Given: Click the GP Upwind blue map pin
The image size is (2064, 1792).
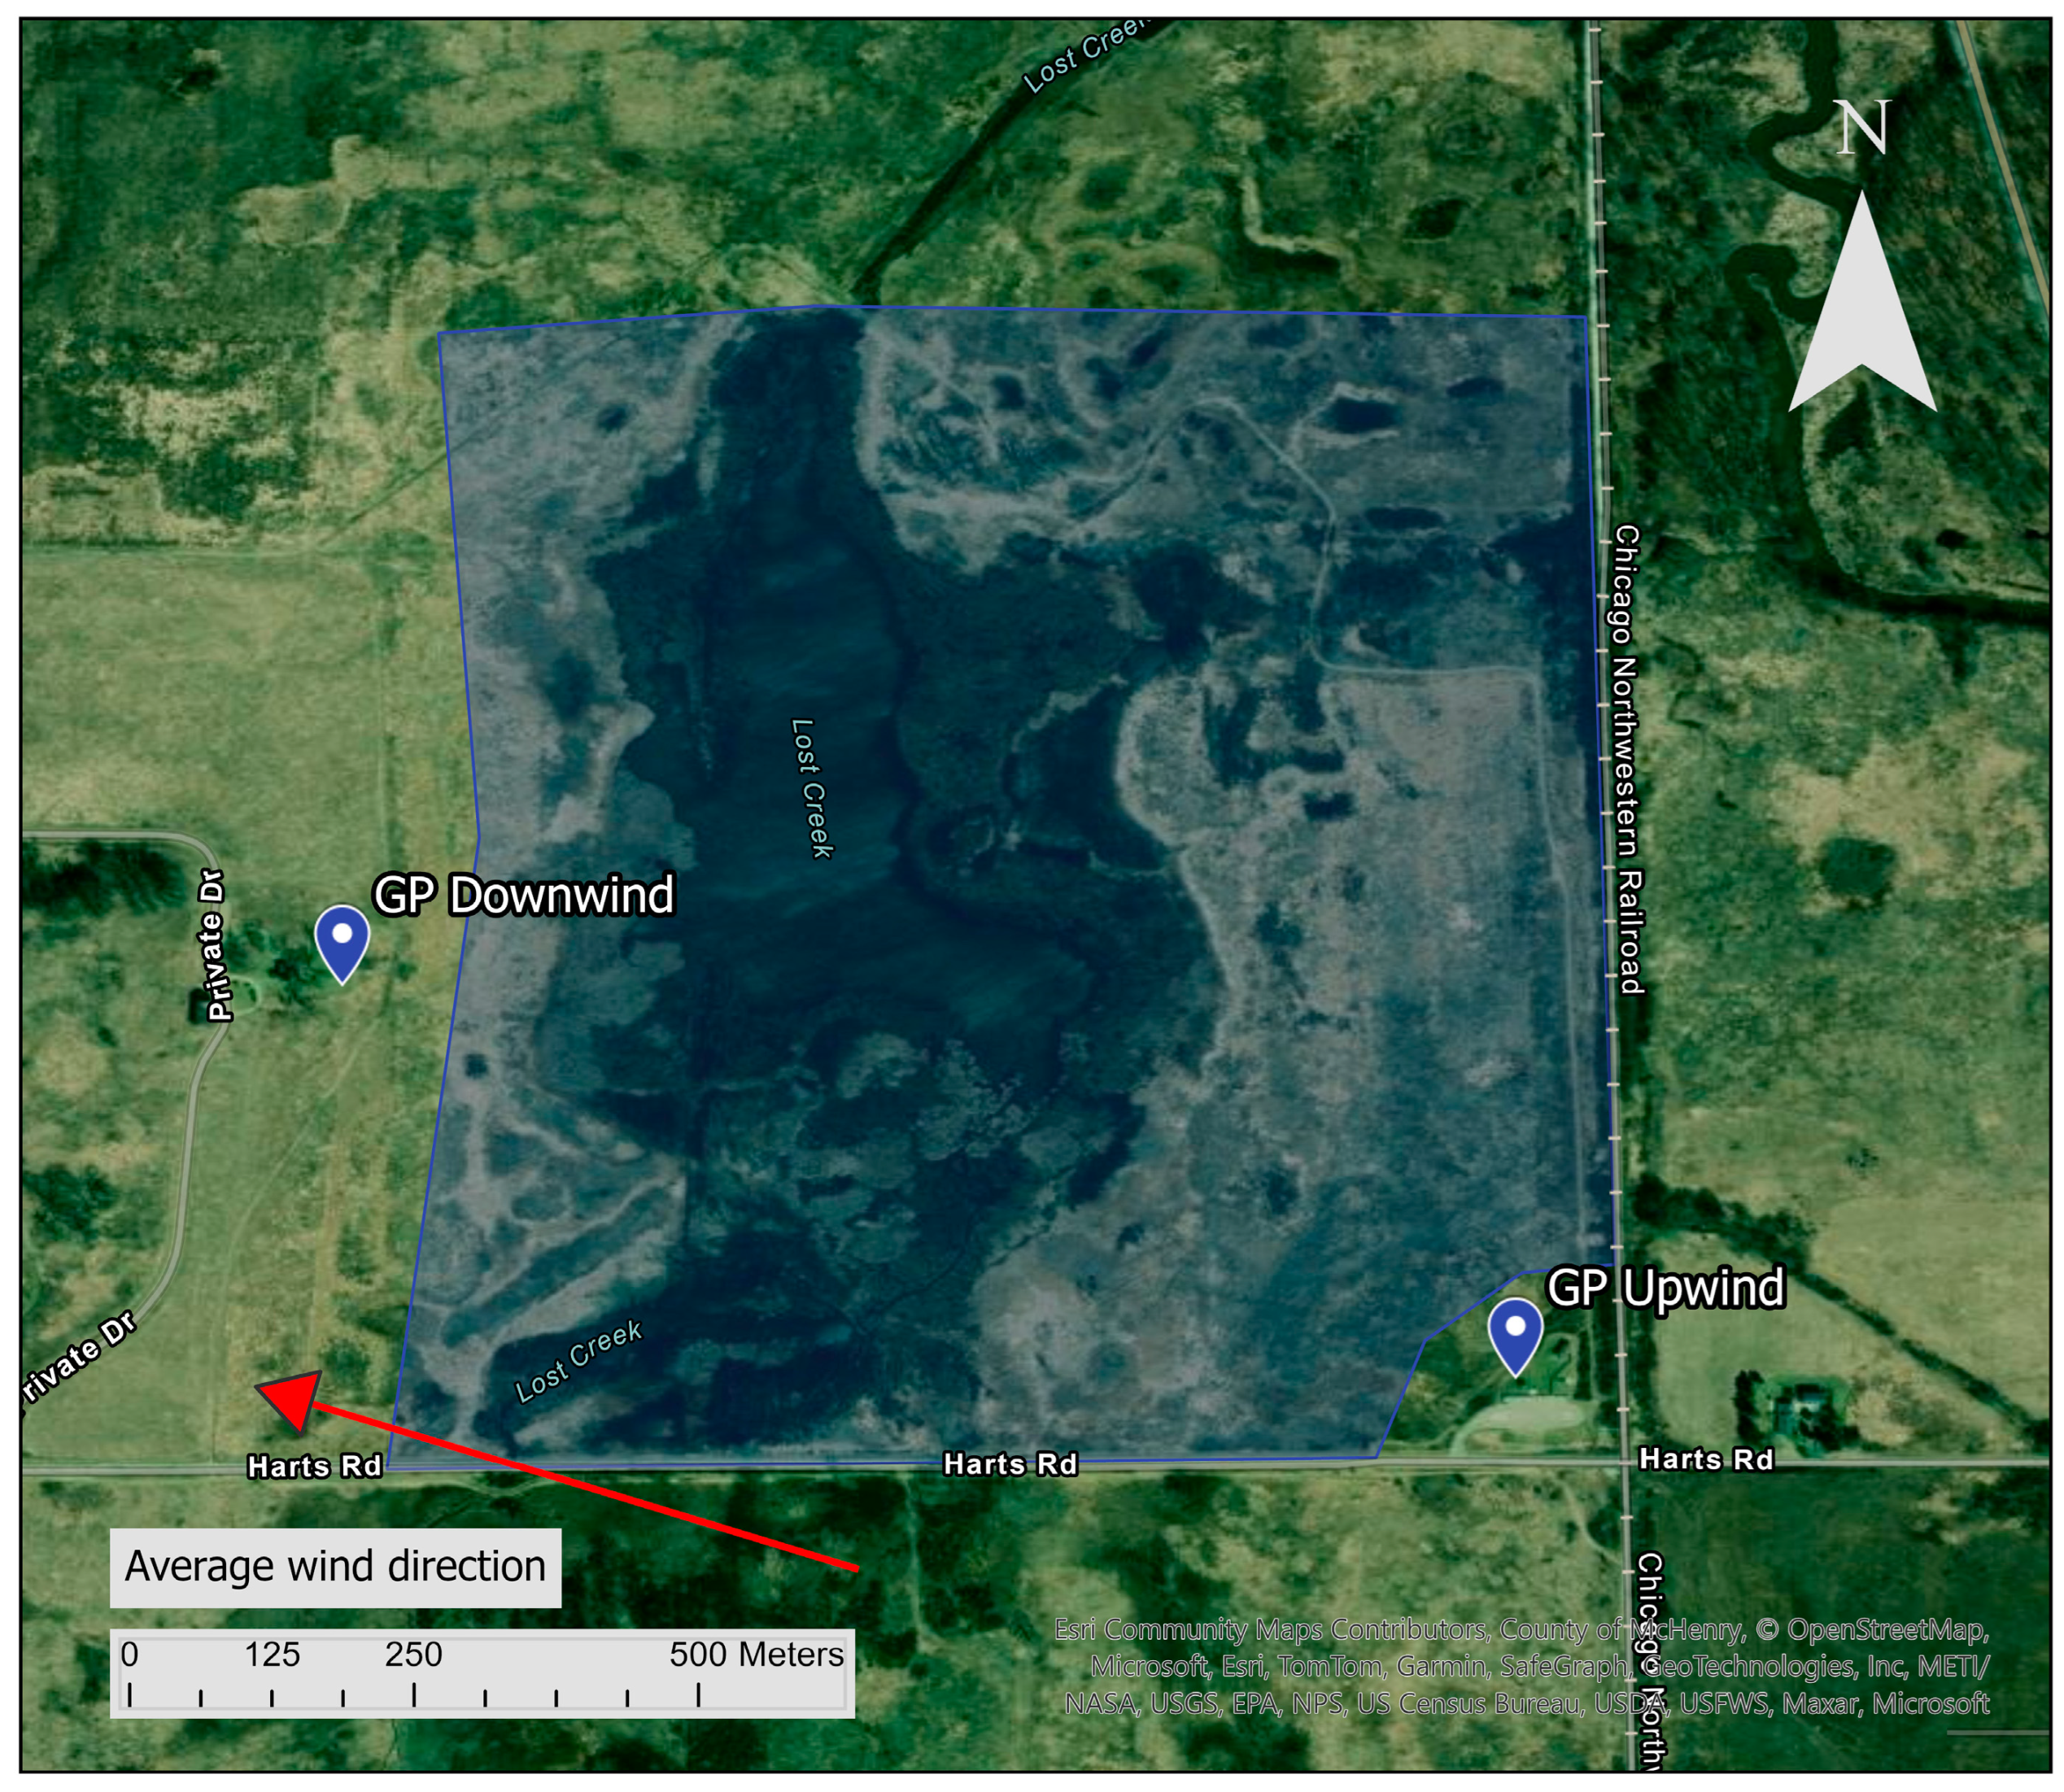Looking at the screenshot, I should tap(1514, 1331).
